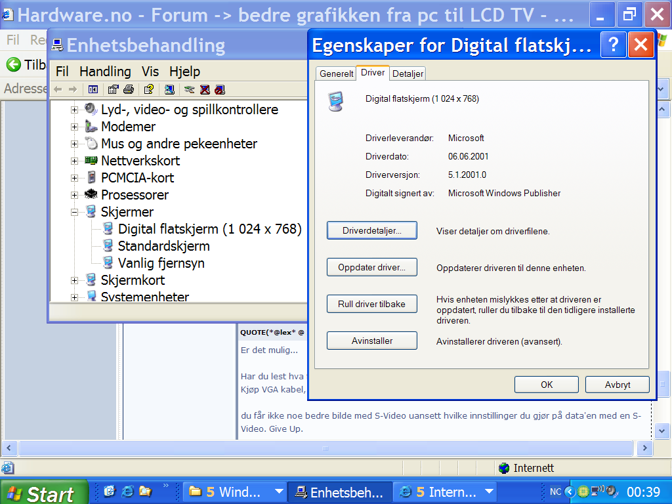Image resolution: width=672 pixels, height=504 pixels.
Task: Open Internet Explorer from quick launch
Action: 128,491
